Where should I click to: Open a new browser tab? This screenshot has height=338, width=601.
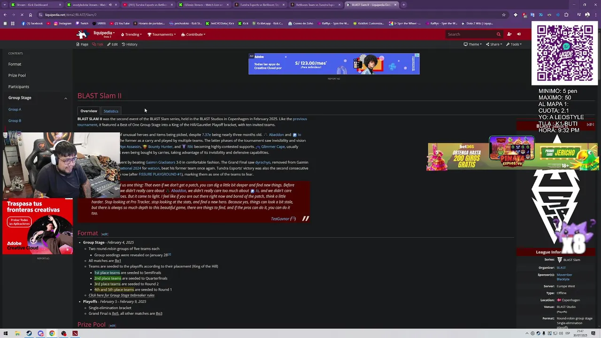point(404,5)
